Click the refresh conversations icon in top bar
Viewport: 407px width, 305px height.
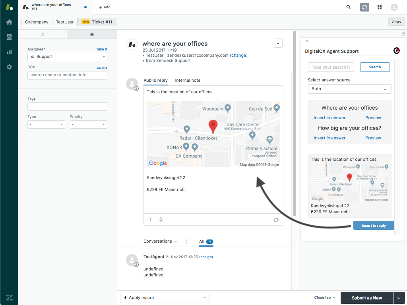[364, 7]
